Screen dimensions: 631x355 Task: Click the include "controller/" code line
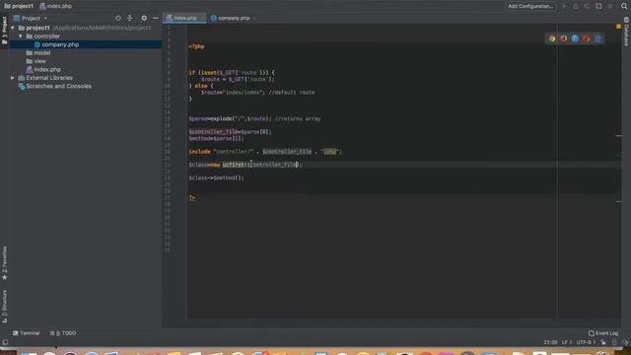coord(265,152)
